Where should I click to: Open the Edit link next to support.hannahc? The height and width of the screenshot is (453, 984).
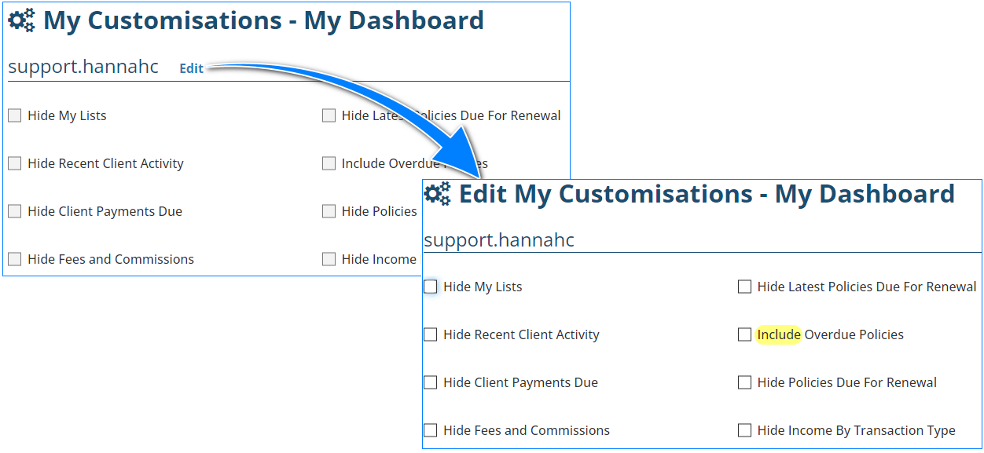(191, 68)
